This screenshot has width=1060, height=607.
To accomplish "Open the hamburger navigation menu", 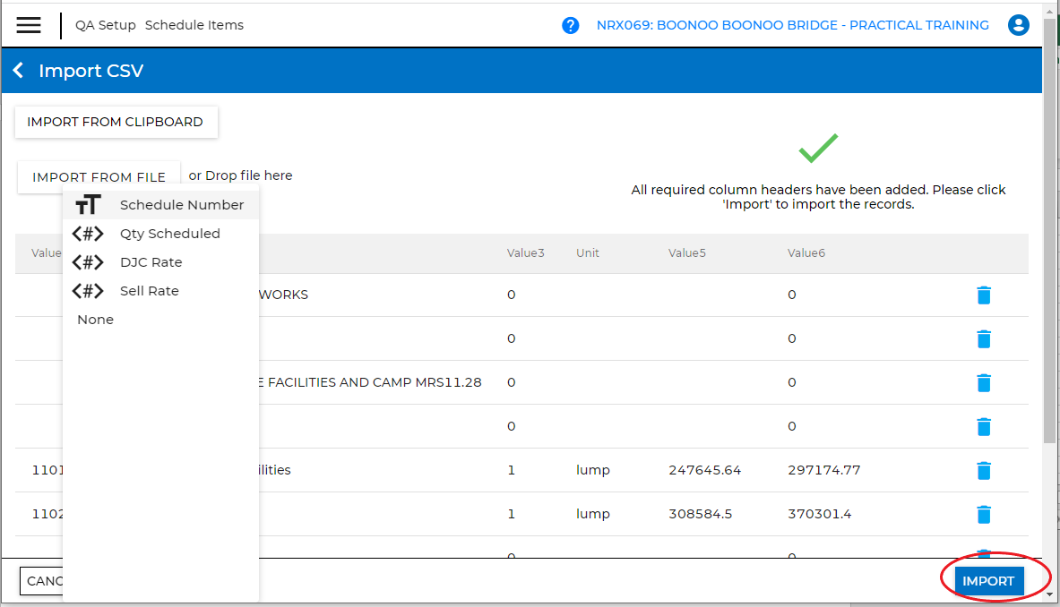I will coord(30,24).
